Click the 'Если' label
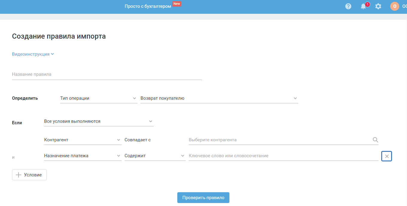Viewport: 407px width, 206px height. coord(17,123)
